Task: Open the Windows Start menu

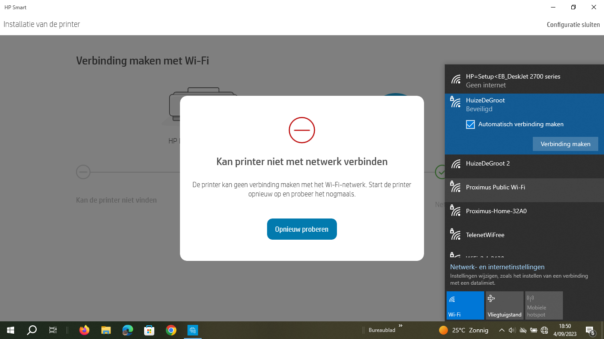Action: pos(11,330)
